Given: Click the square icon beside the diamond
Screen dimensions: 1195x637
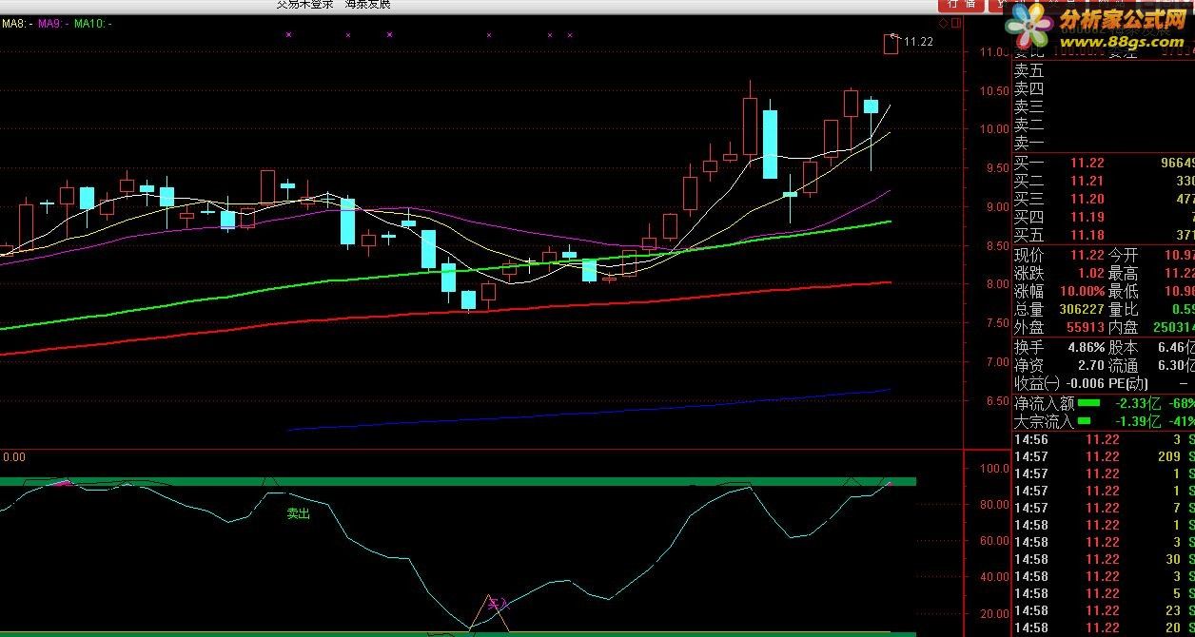Looking at the screenshot, I should tap(954, 23).
